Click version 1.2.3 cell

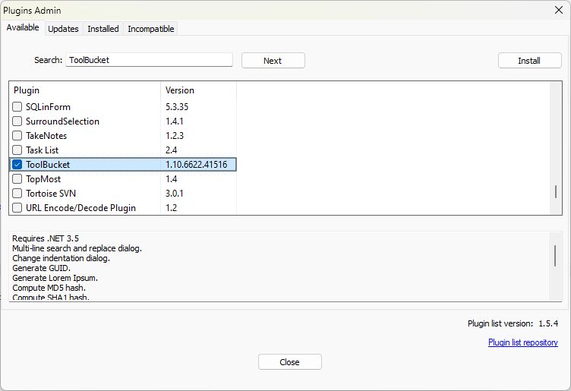(175, 136)
